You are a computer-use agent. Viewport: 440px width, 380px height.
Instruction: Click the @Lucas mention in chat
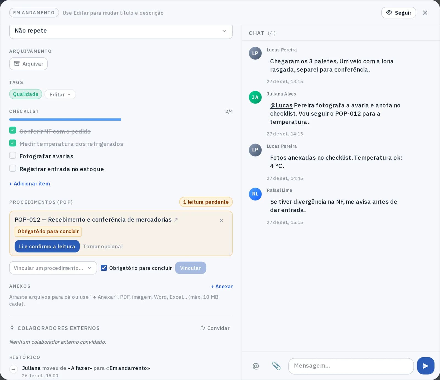281,105
